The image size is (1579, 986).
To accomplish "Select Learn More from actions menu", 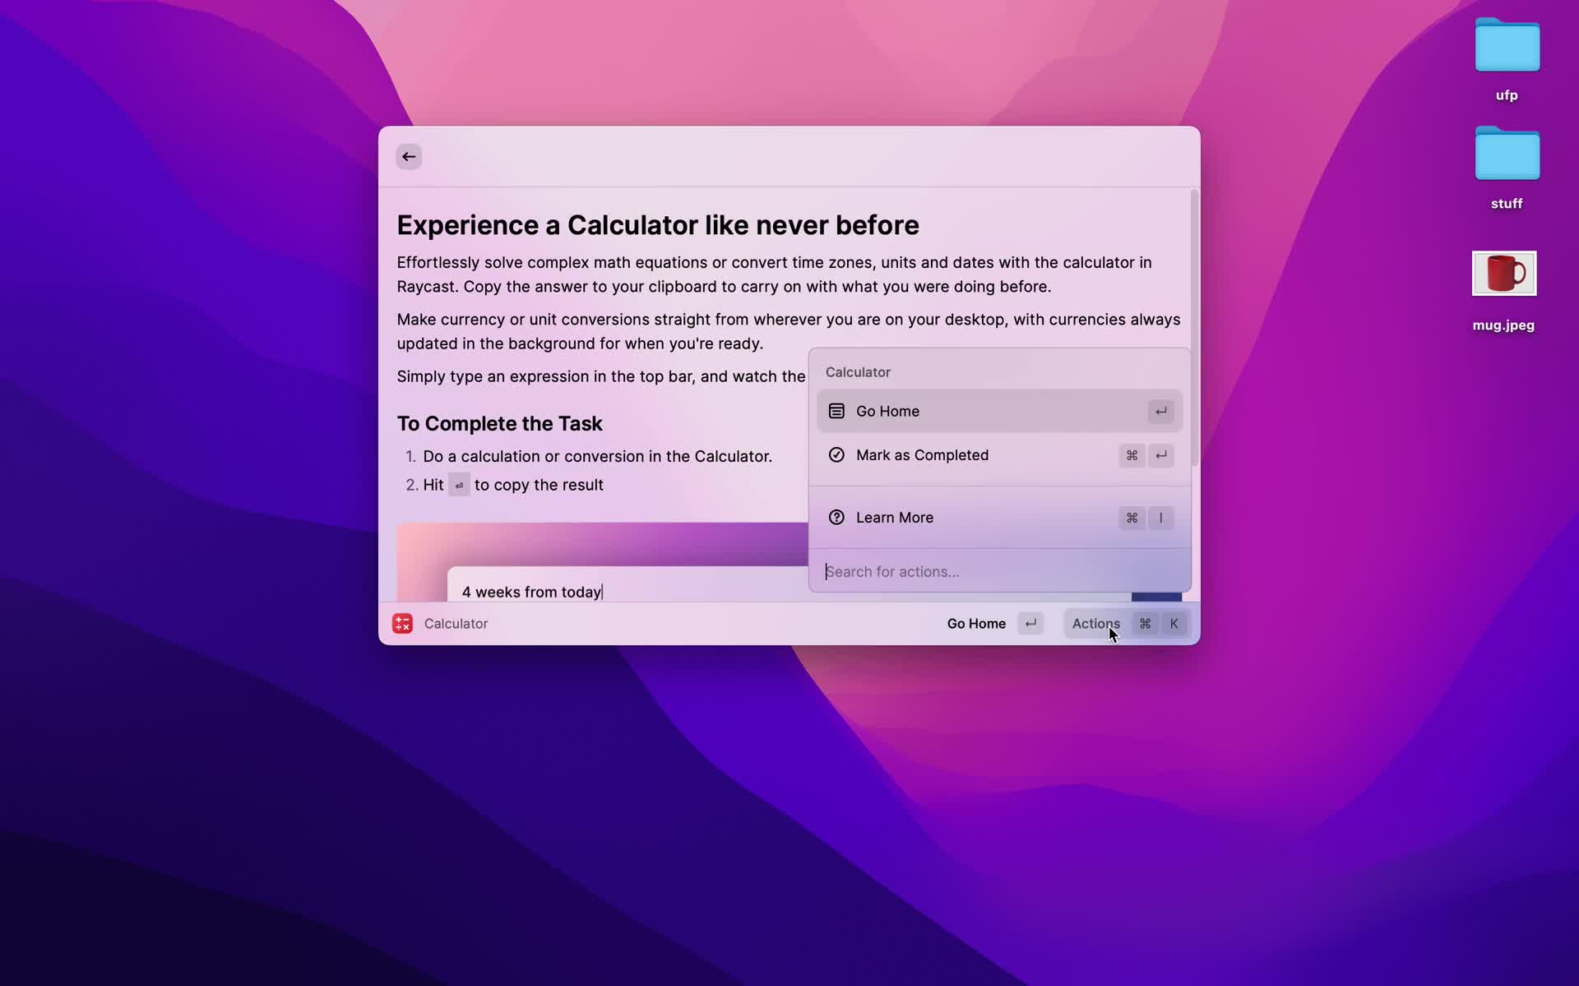I will point(895,518).
